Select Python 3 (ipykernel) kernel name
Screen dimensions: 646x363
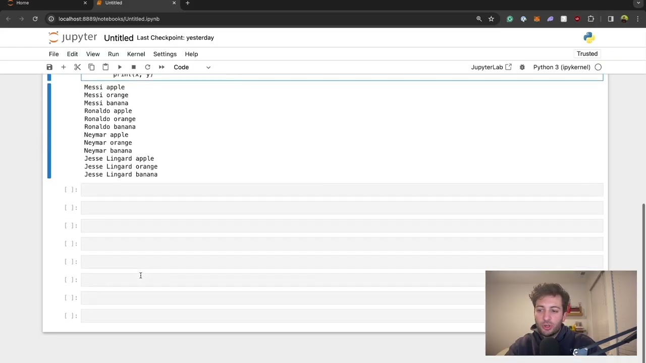pyautogui.click(x=562, y=67)
